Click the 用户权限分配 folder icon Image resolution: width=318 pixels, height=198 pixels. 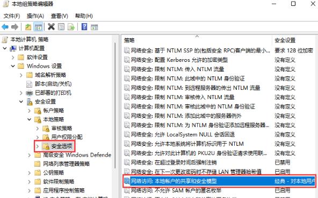point(46,137)
